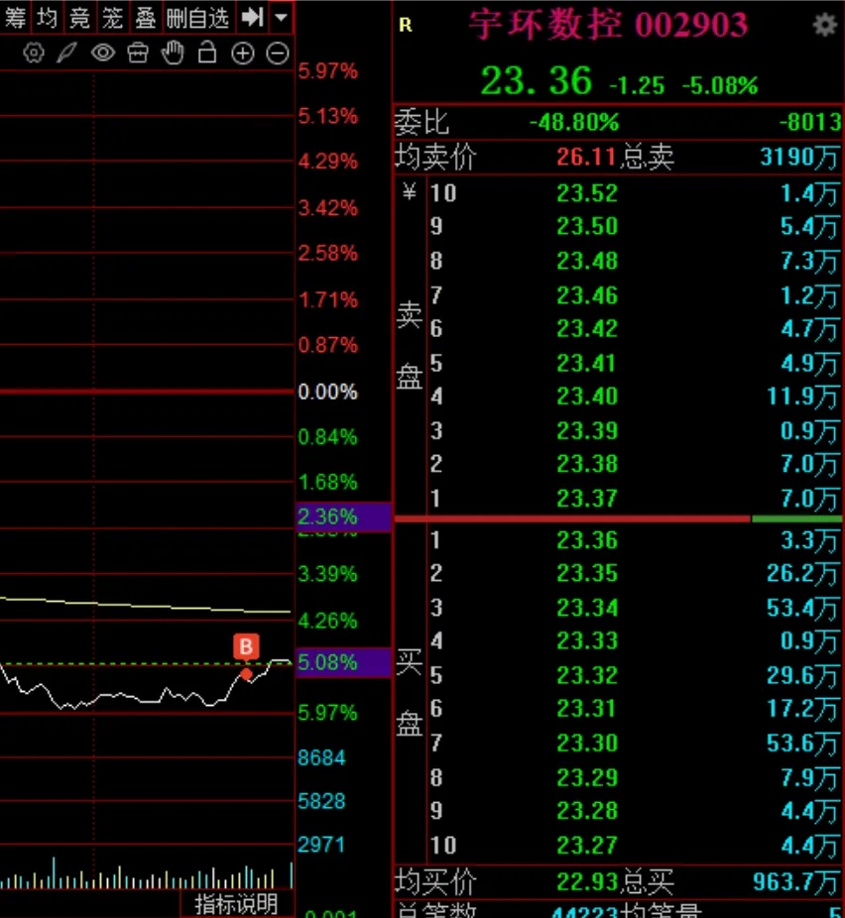Zoom out with the minus icon
The image size is (845, 918).
(x=278, y=54)
